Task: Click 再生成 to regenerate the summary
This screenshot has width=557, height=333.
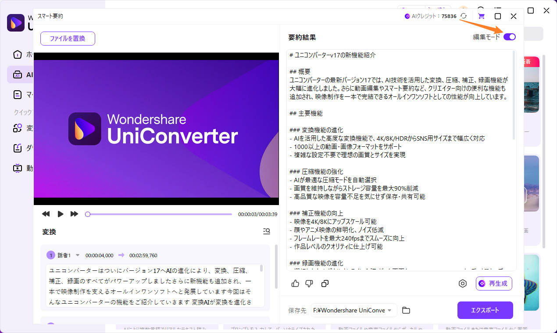Action: pos(494,283)
